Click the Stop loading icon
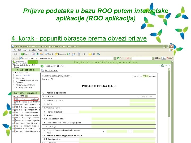 coord(33,54)
